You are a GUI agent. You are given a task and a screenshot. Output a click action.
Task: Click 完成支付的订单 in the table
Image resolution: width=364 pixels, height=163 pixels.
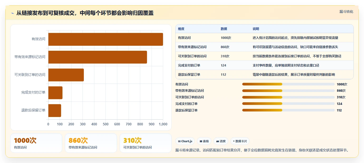189,65
